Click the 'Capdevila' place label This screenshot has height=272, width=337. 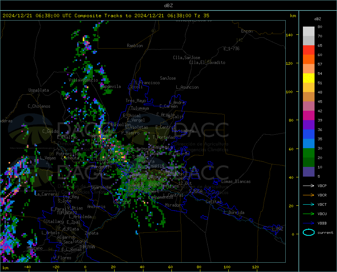pos(110,86)
